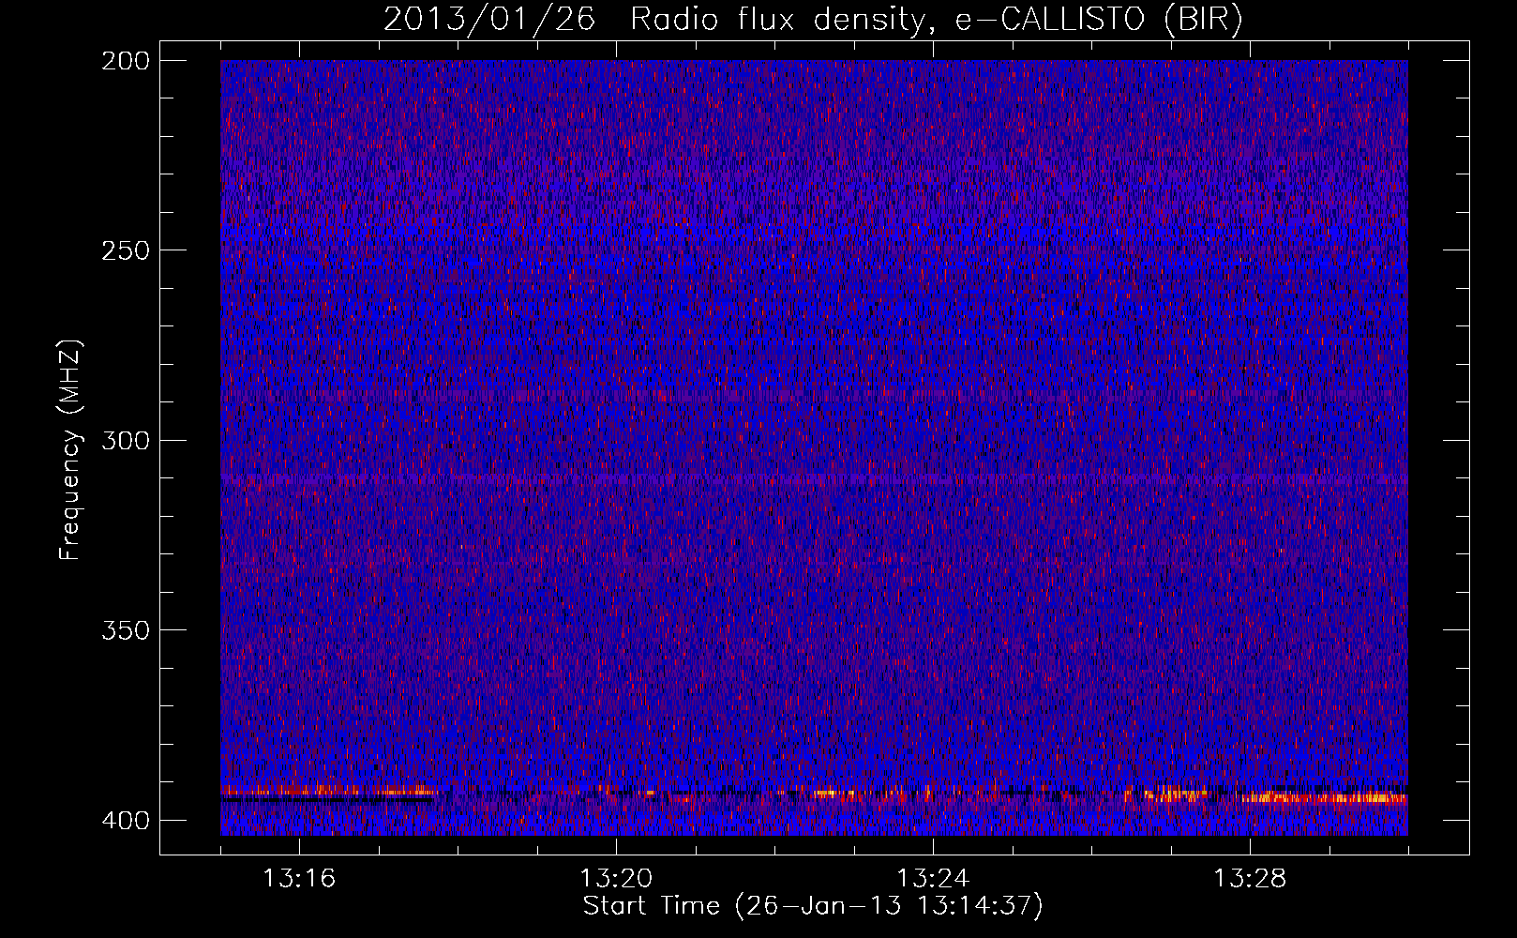The height and width of the screenshot is (938, 1517).
Task: Click the 13:16 time tick label
Action: pos(299,879)
